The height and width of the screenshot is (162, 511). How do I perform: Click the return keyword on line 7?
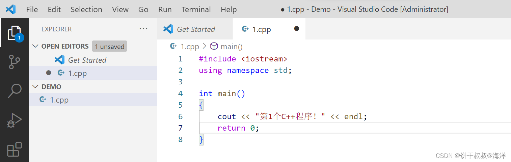[232, 128]
